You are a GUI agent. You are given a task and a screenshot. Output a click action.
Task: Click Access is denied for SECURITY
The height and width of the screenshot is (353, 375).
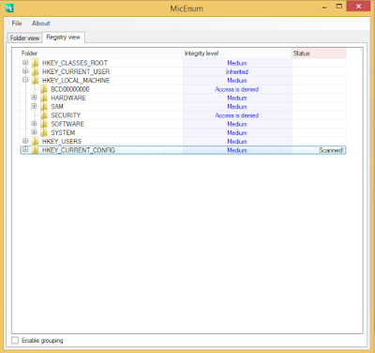pyautogui.click(x=237, y=115)
